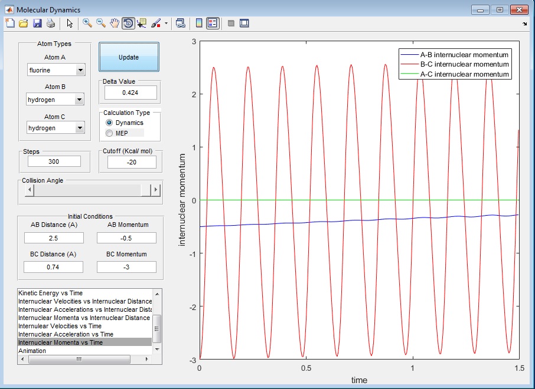Activate the Pan hand tool
535x389 pixels.
tap(115, 24)
